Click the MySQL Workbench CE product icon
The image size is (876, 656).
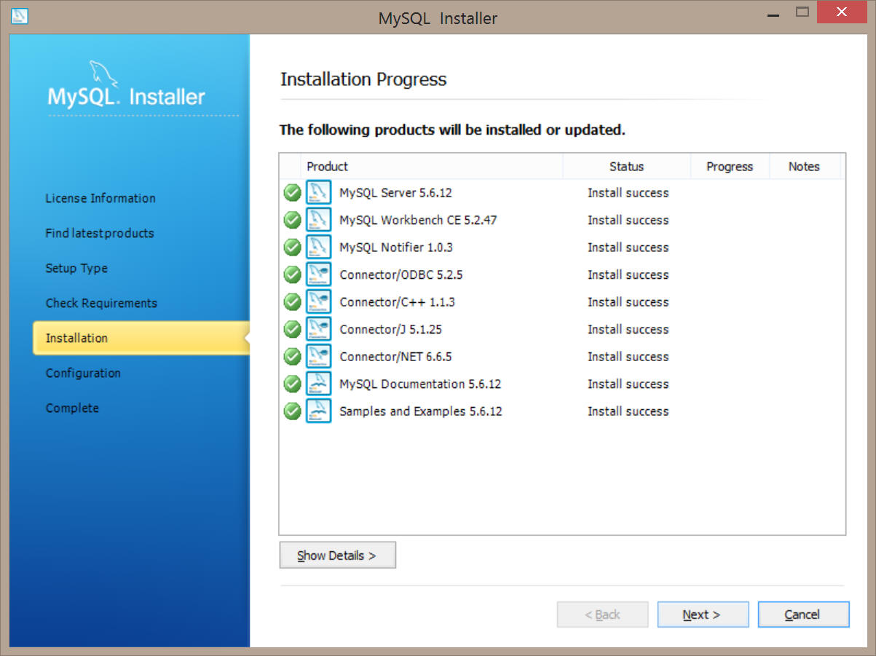point(318,220)
